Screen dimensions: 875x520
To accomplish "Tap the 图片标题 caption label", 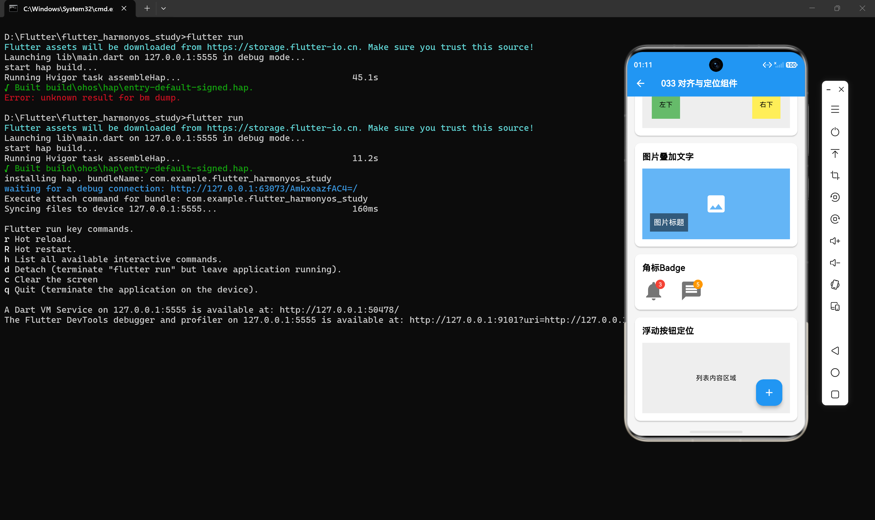I will point(669,223).
